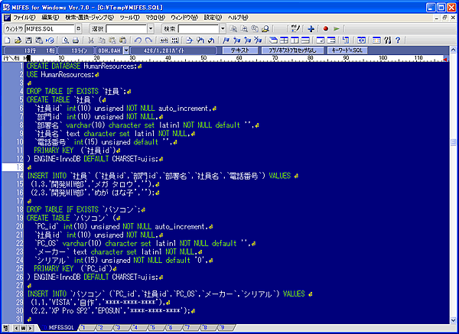Click the settings tools icon beside help
459x334 pixels.
(x=388, y=40)
